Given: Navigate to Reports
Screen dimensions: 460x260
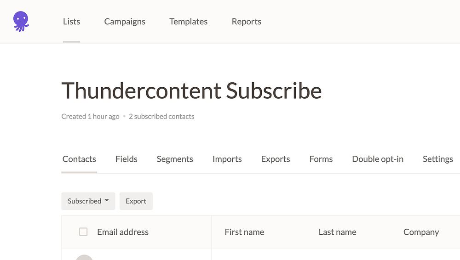Looking at the screenshot, I should click(246, 22).
